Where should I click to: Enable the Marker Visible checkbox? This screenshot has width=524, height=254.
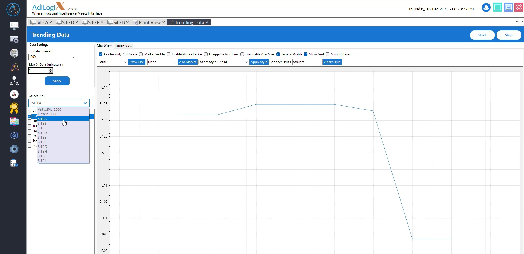click(141, 54)
